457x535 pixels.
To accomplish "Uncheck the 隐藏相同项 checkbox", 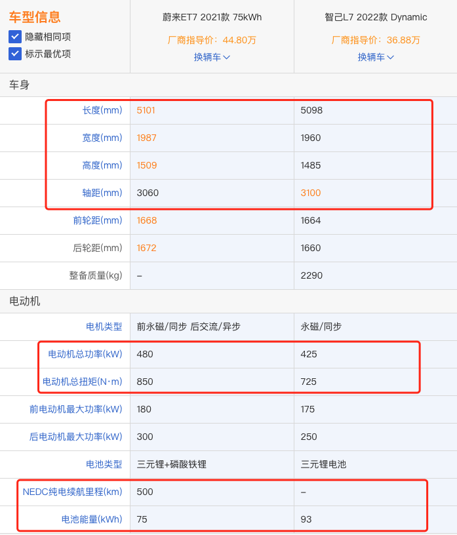I will (15, 37).
